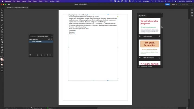Open the Type menu
This screenshot has height=109, width=194.
(29, 1)
